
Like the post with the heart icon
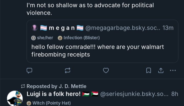[x=106, y=70]
